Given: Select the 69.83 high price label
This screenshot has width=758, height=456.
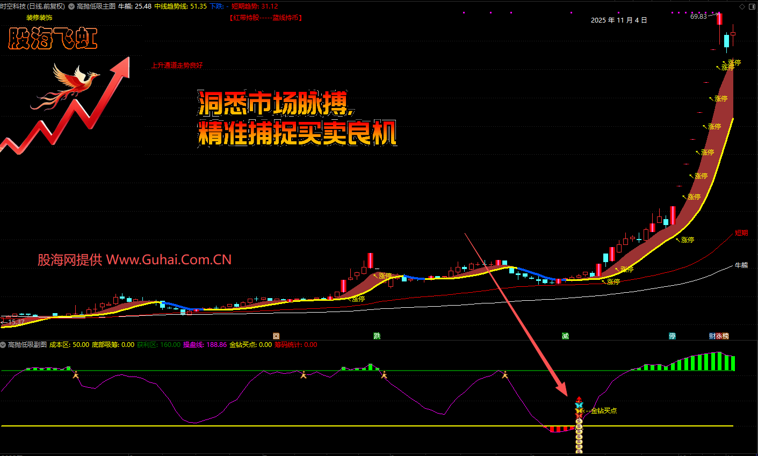Looking at the screenshot, I should [x=698, y=17].
